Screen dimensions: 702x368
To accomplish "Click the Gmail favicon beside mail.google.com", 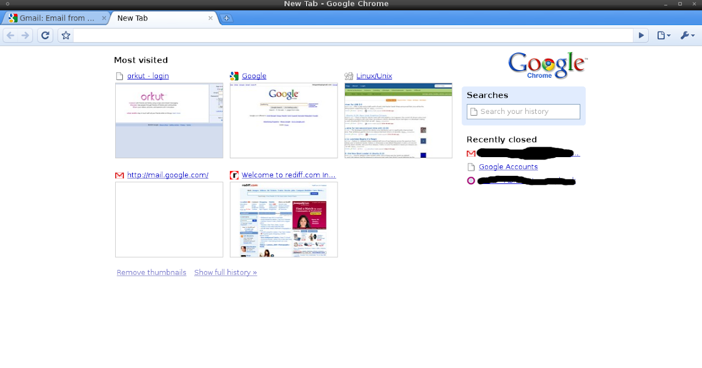I will click(x=119, y=175).
